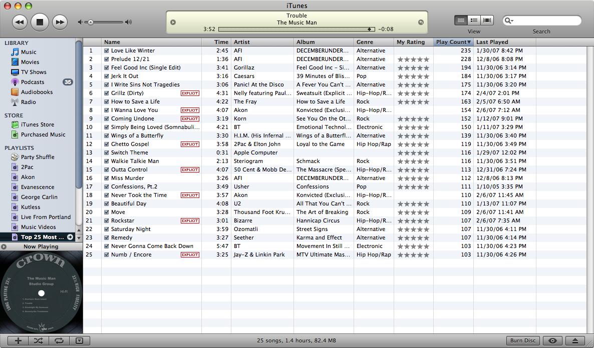Sort by Time column header
Viewport: 594px width, 348px height.
coord(216,42)
